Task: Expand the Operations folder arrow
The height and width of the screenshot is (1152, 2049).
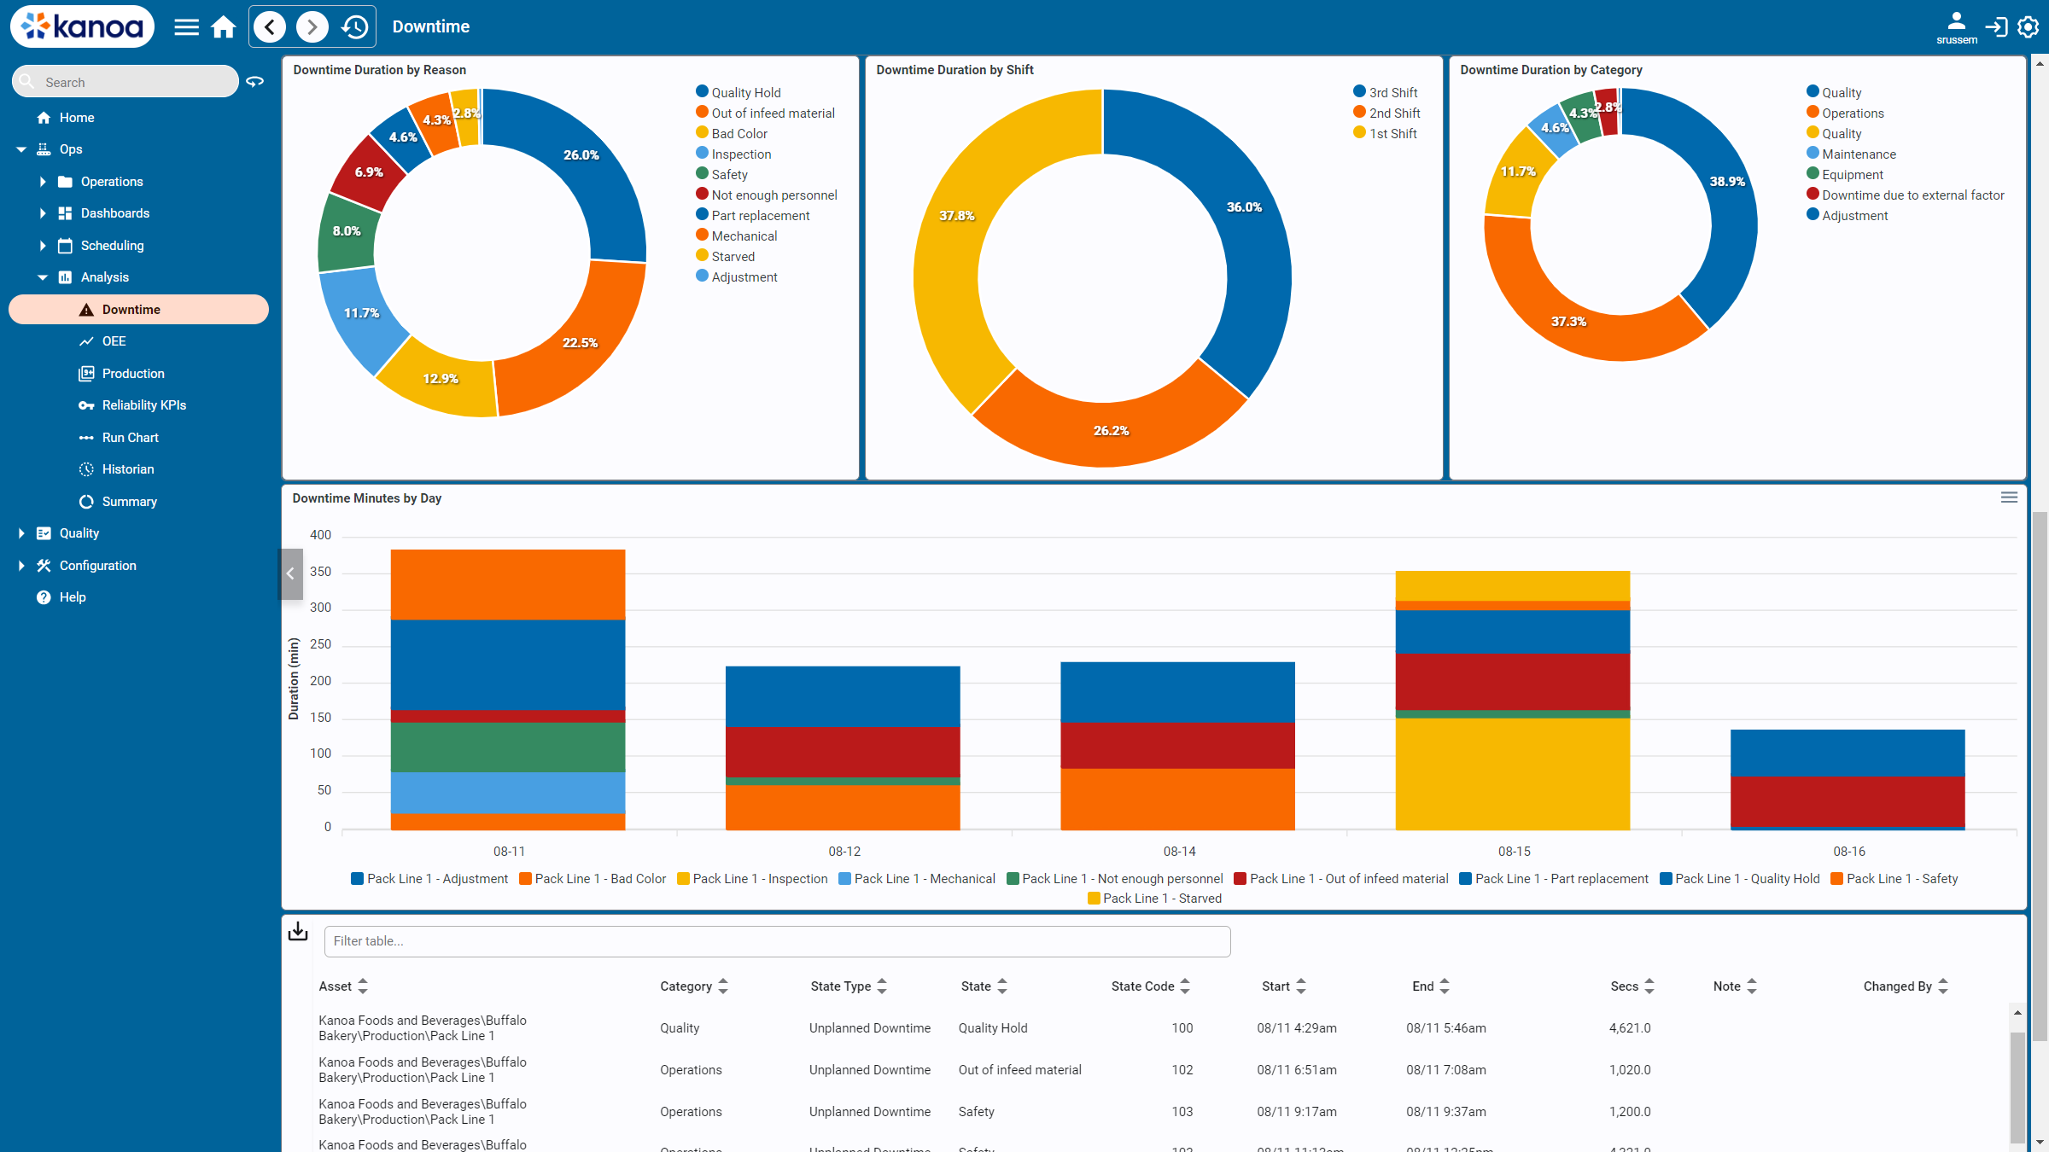Action: [43, 182]
